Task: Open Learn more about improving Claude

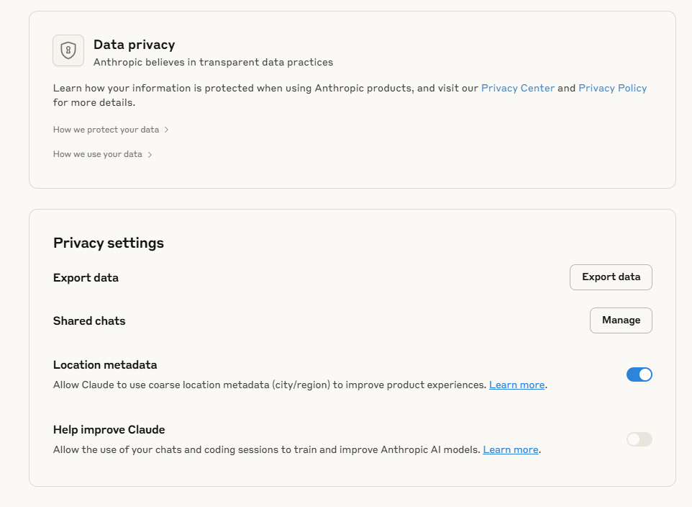Action: click(x=511, y=449)
